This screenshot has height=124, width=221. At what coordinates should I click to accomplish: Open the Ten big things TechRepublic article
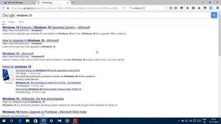coord(48,83)
